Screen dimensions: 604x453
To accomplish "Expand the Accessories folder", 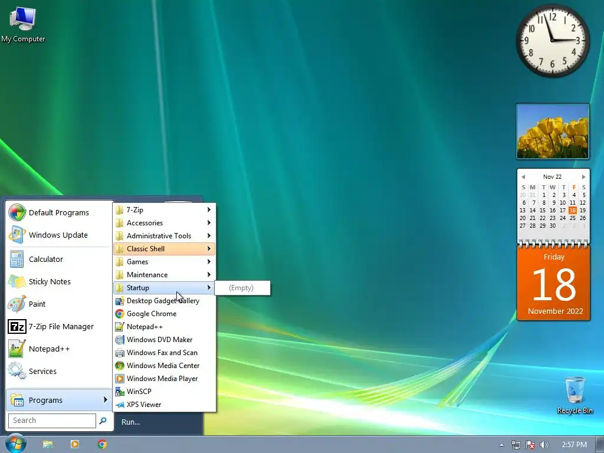I will 164,222.
